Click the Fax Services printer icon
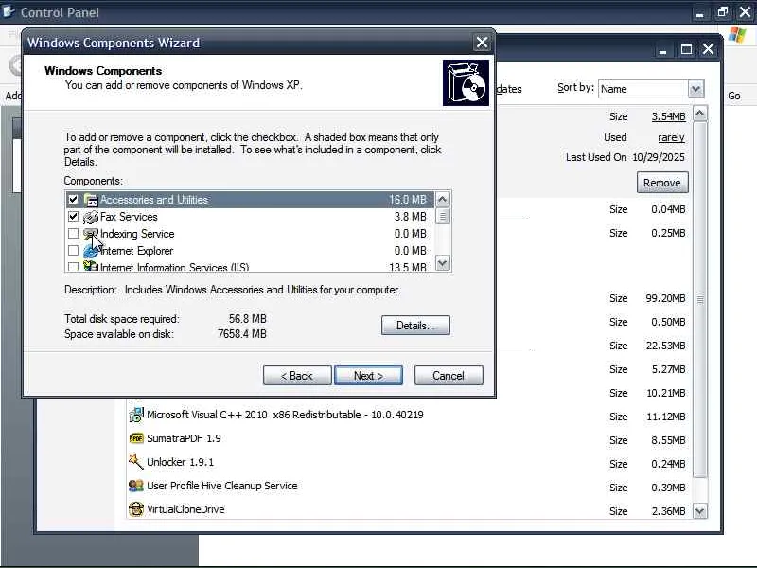The width and height of the screenshot is (757, 568). click(91, 217)
